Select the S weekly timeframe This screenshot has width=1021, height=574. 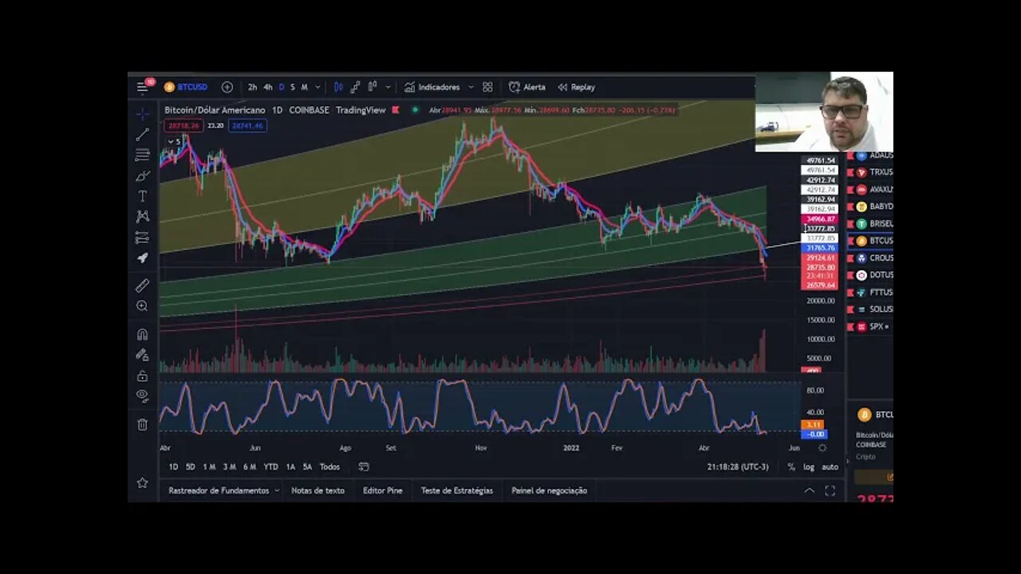click(292, 87)
